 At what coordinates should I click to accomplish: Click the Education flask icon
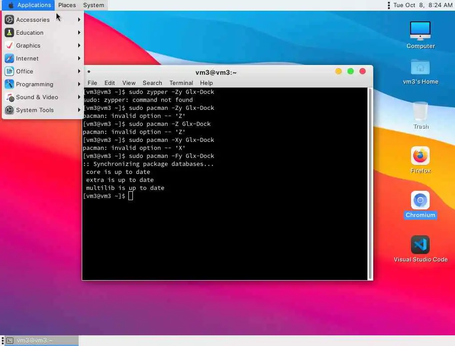(x=9, y=32)
